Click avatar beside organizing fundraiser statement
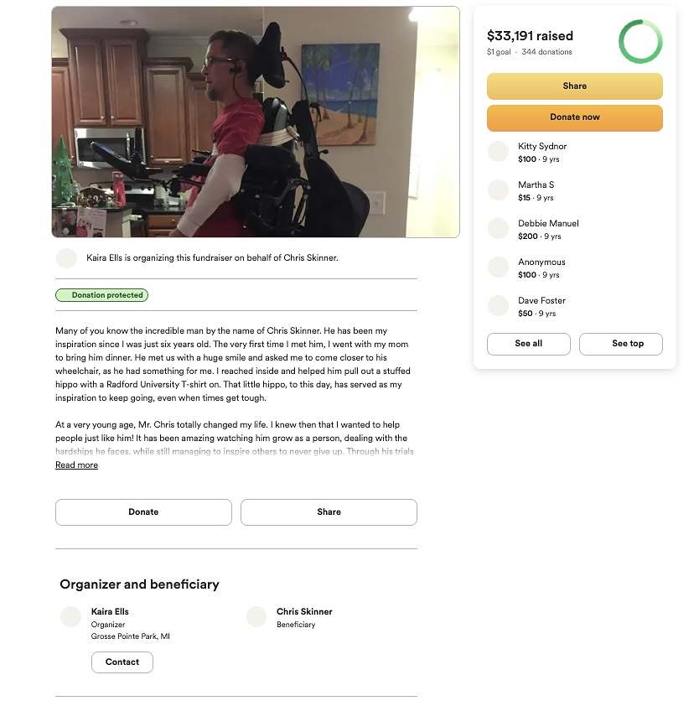Viewport: 699px width, 706px height. point(66,258)
